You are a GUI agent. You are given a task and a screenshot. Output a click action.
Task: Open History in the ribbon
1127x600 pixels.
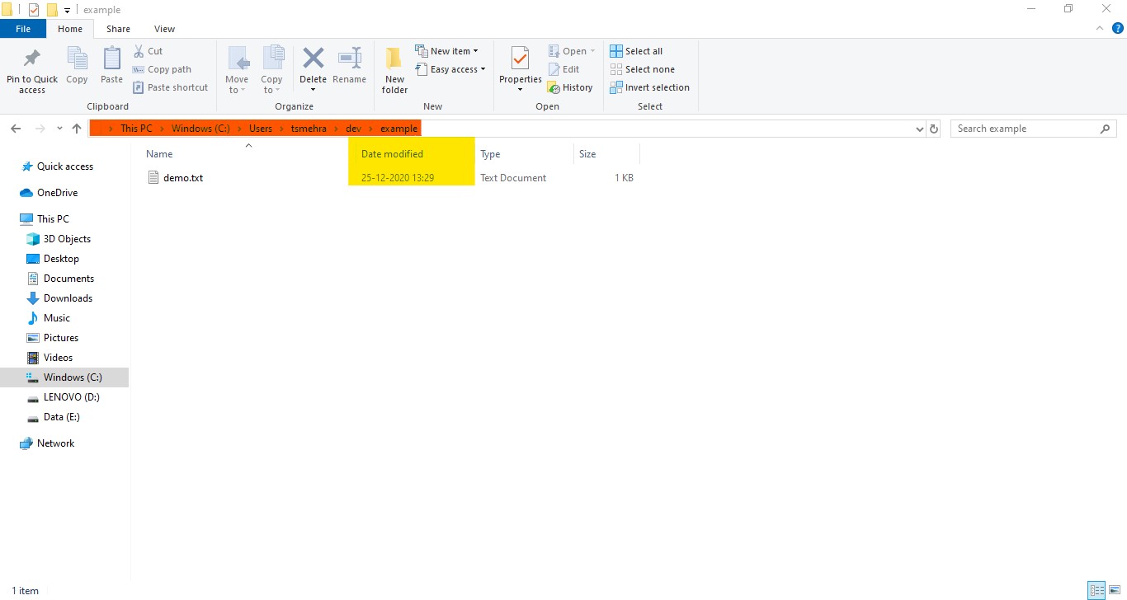pyautogui.click(x=570, y=87)
